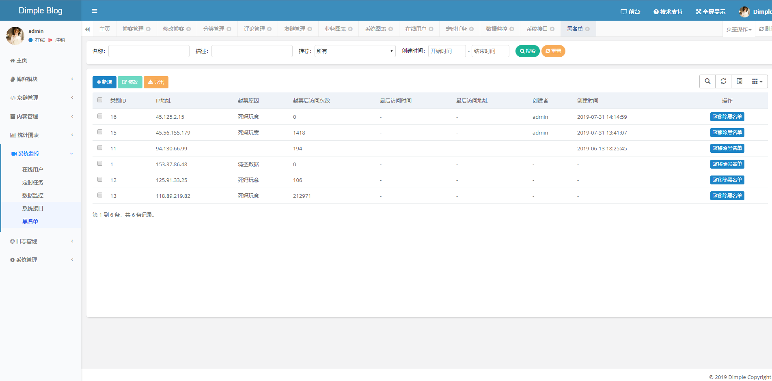
Task: Open 在线用户 in the sidebar submenu
Action: tap(33, 169)
